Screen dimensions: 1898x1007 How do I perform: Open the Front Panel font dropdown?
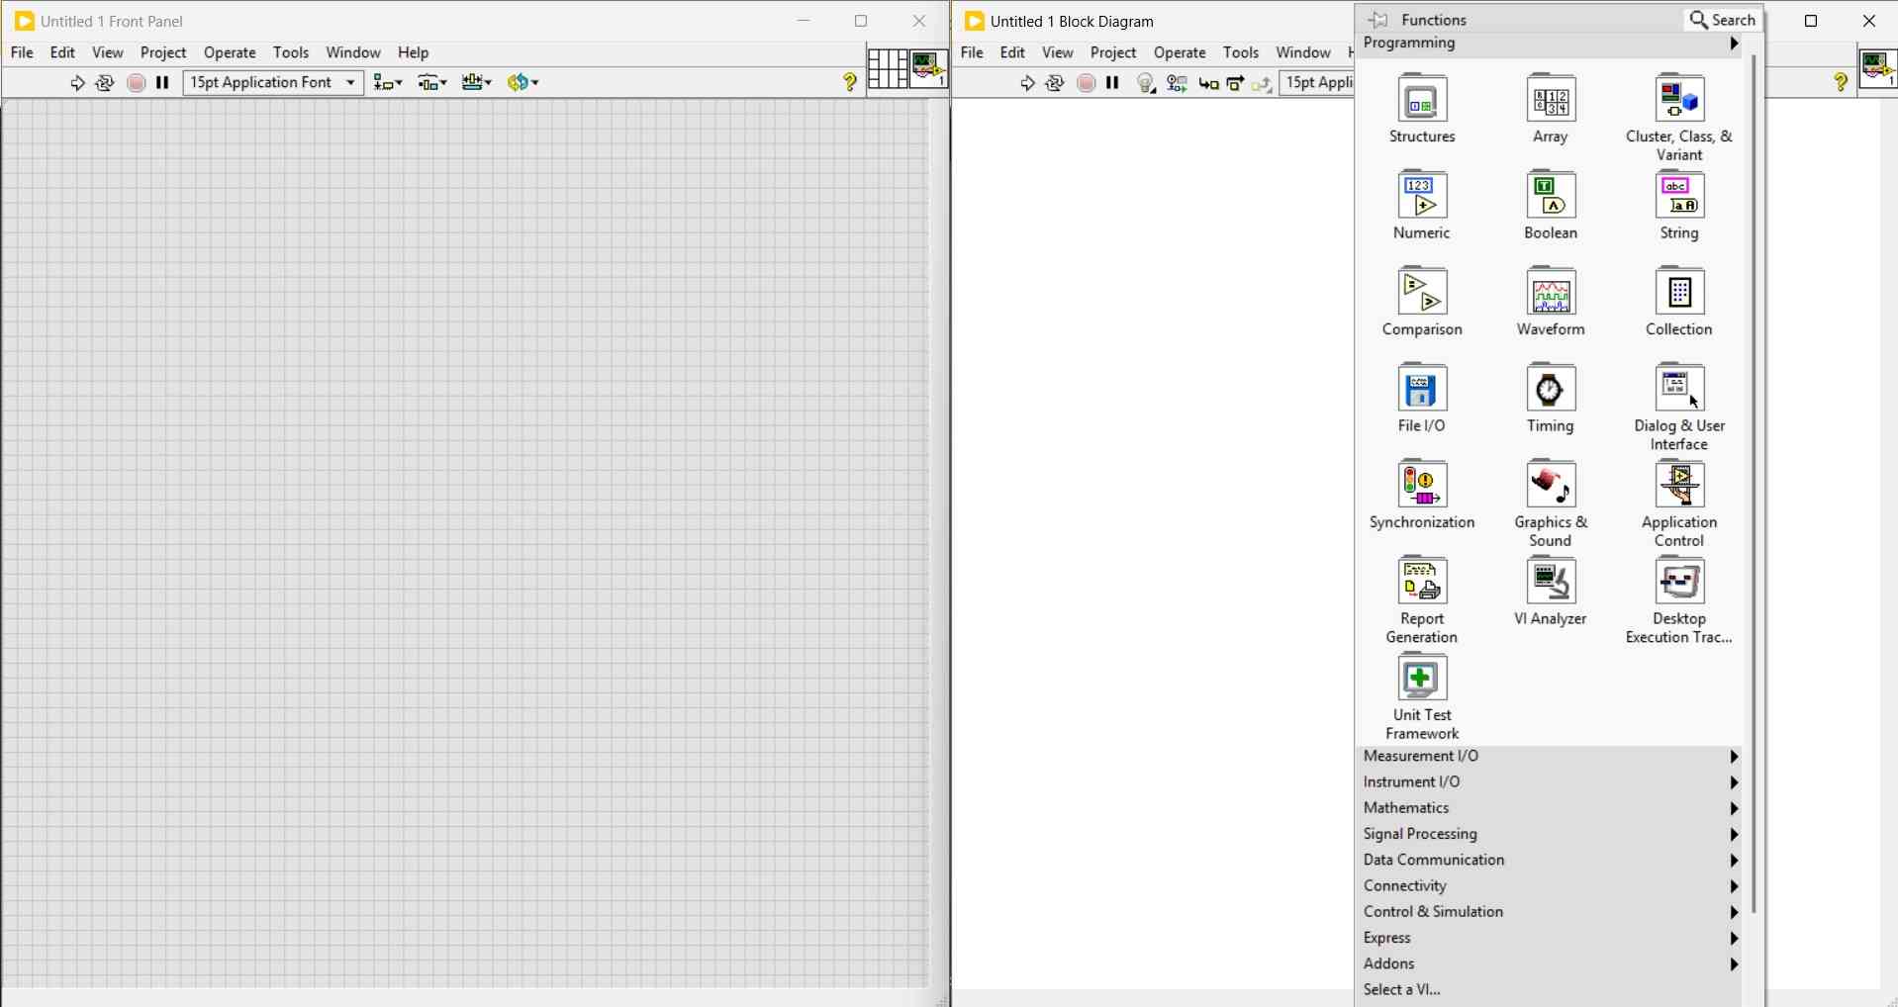[273, 83]
